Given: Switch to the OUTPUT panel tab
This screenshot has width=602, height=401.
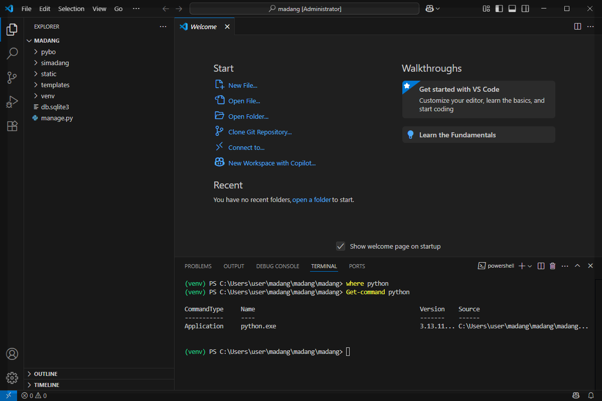Looking at the screenshot, I should (234, 266).
